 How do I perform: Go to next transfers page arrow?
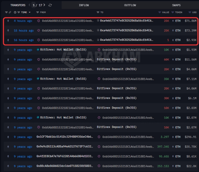44,5
